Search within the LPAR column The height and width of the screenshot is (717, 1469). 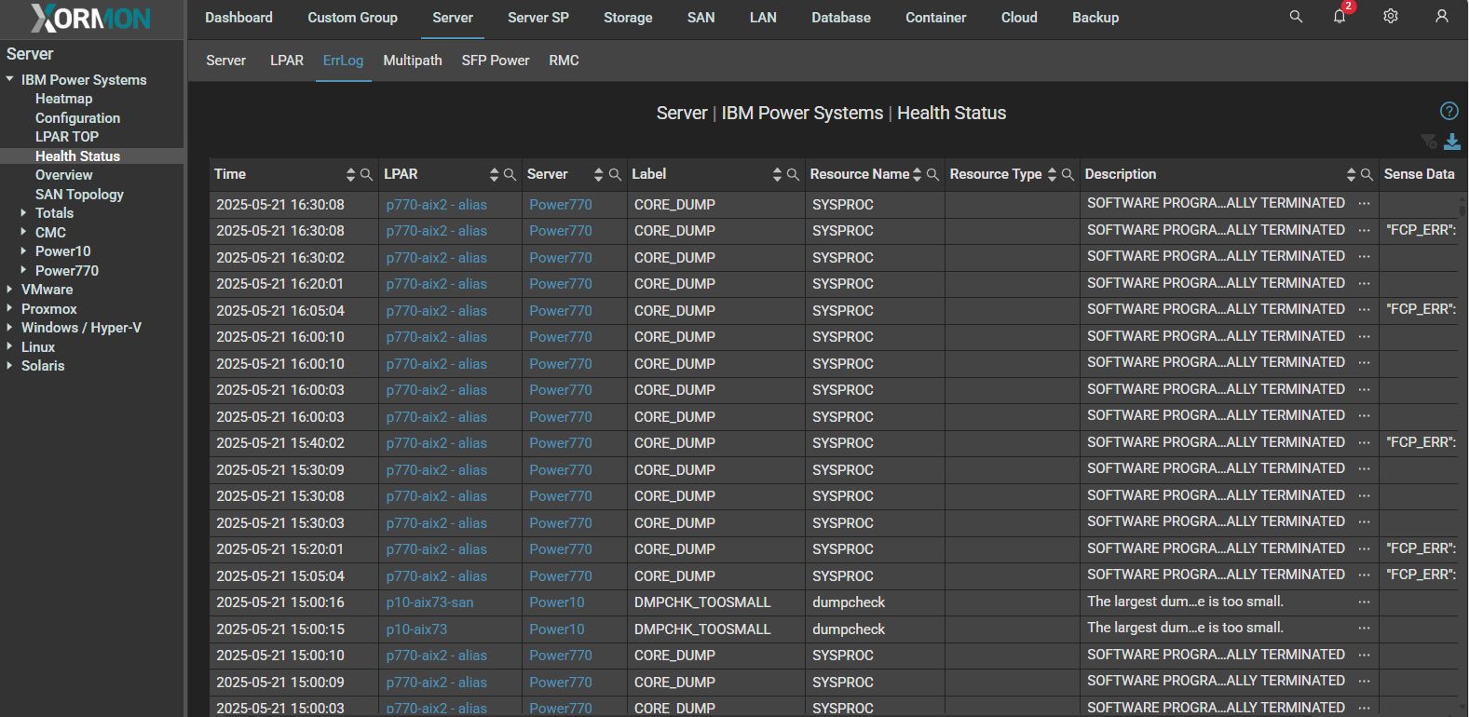[x=510, y=174]
